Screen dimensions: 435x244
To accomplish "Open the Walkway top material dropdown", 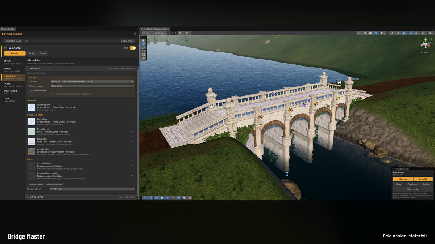I will tap(132, 107).
